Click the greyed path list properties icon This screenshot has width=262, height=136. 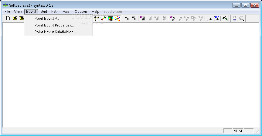pyautogui.click(x=193, y=18)
